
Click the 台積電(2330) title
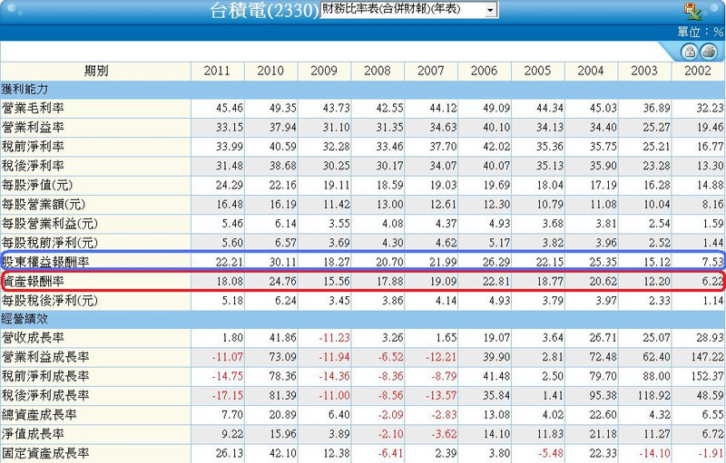click(x=264, y=11)
